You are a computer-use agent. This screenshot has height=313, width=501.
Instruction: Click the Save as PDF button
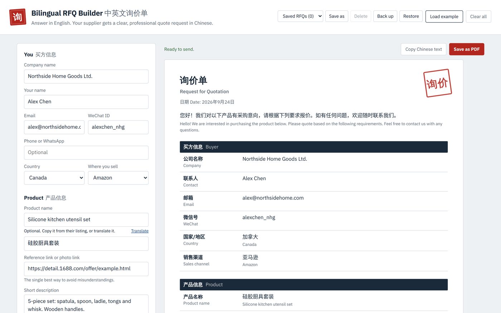[467, 49]
